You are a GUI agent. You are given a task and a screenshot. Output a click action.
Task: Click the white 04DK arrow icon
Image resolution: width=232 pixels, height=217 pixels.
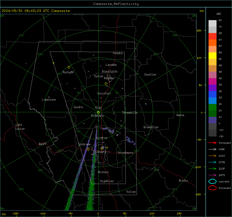(x=212, y=149)
